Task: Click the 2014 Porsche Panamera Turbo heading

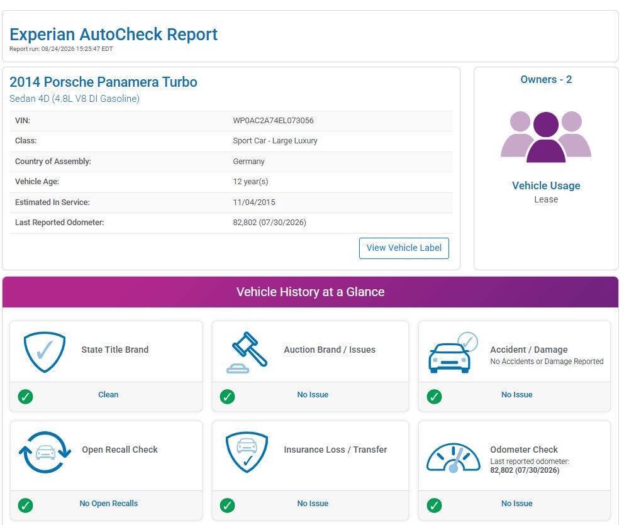Action: point(103,82)
